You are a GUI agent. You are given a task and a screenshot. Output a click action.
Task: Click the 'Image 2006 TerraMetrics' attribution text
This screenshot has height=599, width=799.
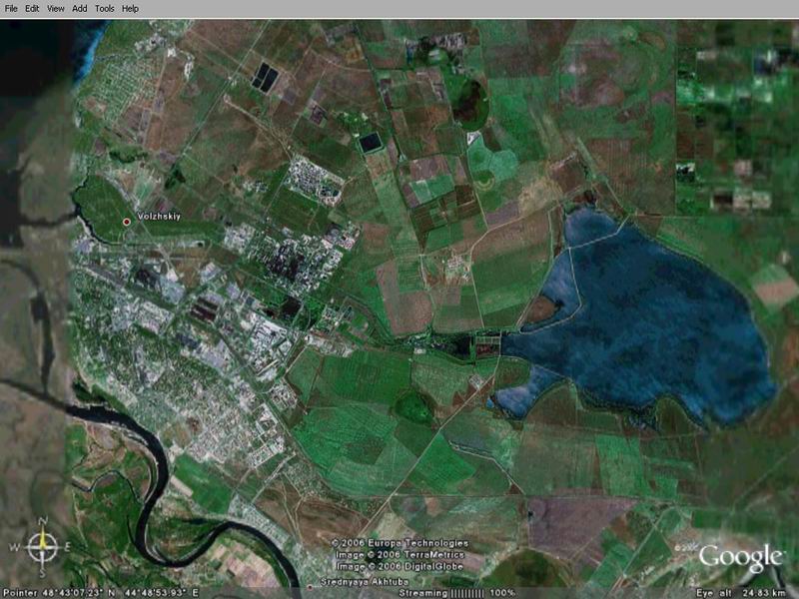point(399,555)
